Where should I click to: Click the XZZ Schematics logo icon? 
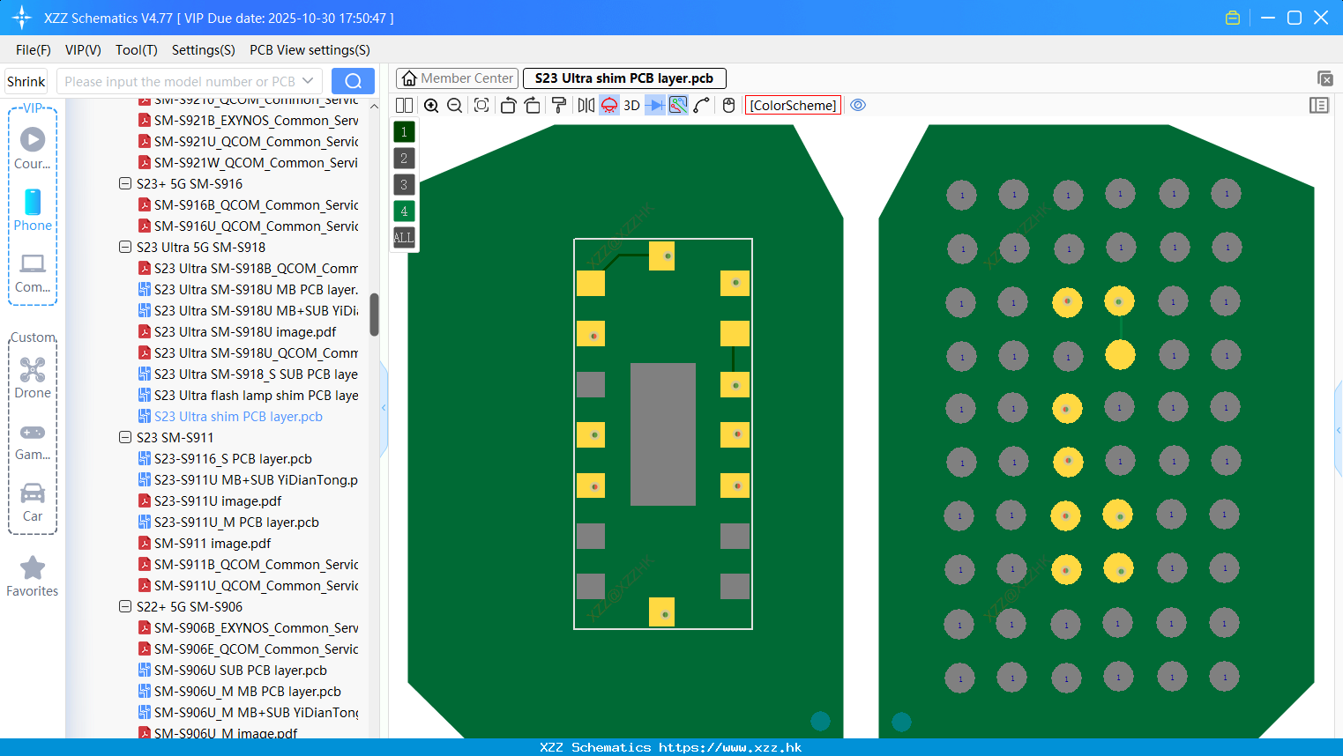22,18
